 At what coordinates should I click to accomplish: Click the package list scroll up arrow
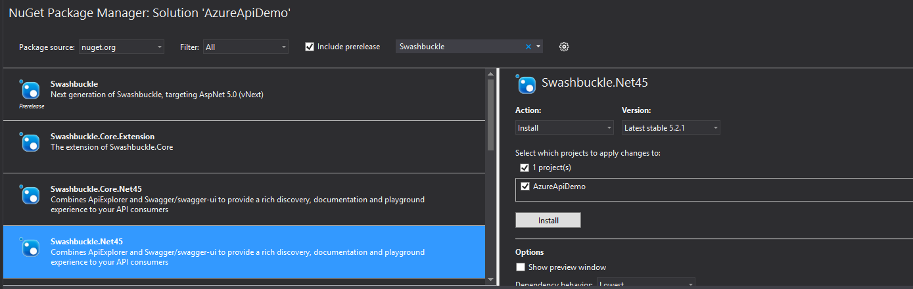(490, 74)
